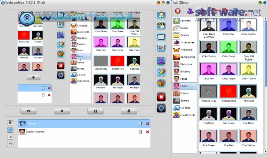Start recording with the round record button
This screenshot has width=268, height=158.
(62, 111)
